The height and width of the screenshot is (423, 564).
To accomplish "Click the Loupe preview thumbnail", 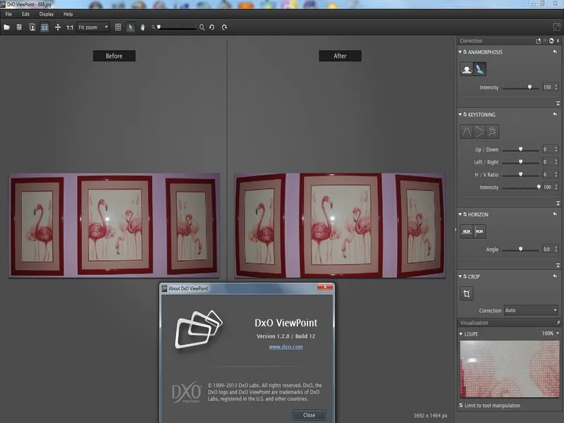I will (510, 369).
